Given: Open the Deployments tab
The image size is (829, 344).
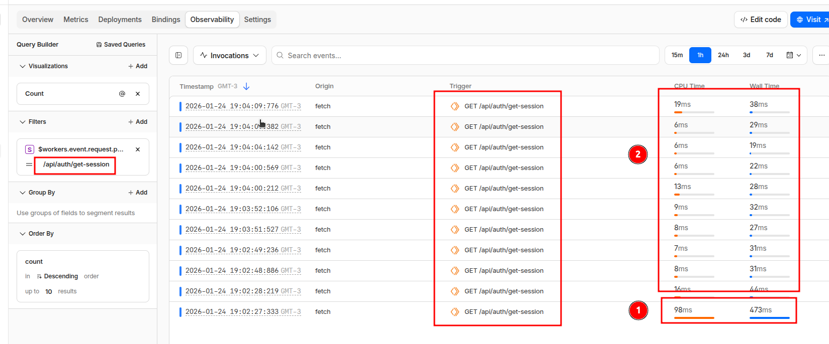Looking at the screenshot, I should click(x=120, y=20).
